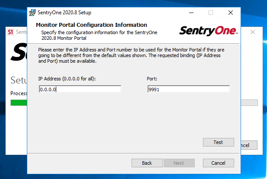Screen dimensions: 267x179
Task: Click the installer icon in the title bar
Action: click(32, 13)
